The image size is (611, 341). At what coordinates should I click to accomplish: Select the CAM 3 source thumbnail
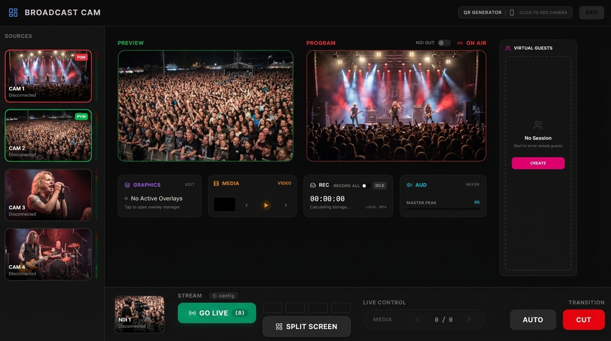click(x=48, y=195)
